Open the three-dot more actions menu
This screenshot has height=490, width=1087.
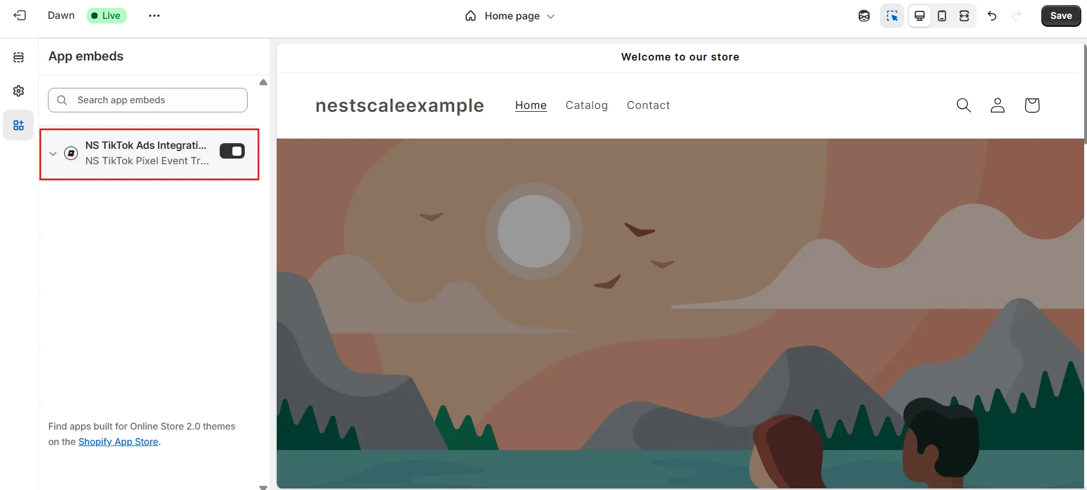[x=154, y=15]
